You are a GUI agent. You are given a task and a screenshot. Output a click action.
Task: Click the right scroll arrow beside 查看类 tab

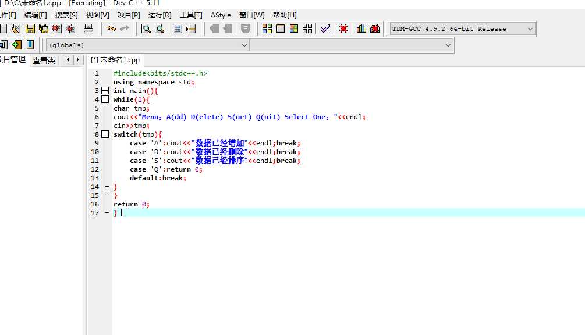(x=78, y=60)
